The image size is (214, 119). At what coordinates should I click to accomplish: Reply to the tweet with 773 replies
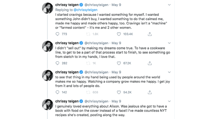(58, 34)
